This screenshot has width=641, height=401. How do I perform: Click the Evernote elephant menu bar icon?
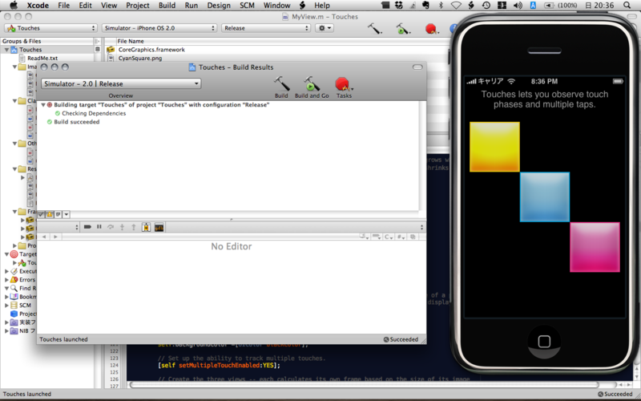pyautogui.click(x=425, y=6)
